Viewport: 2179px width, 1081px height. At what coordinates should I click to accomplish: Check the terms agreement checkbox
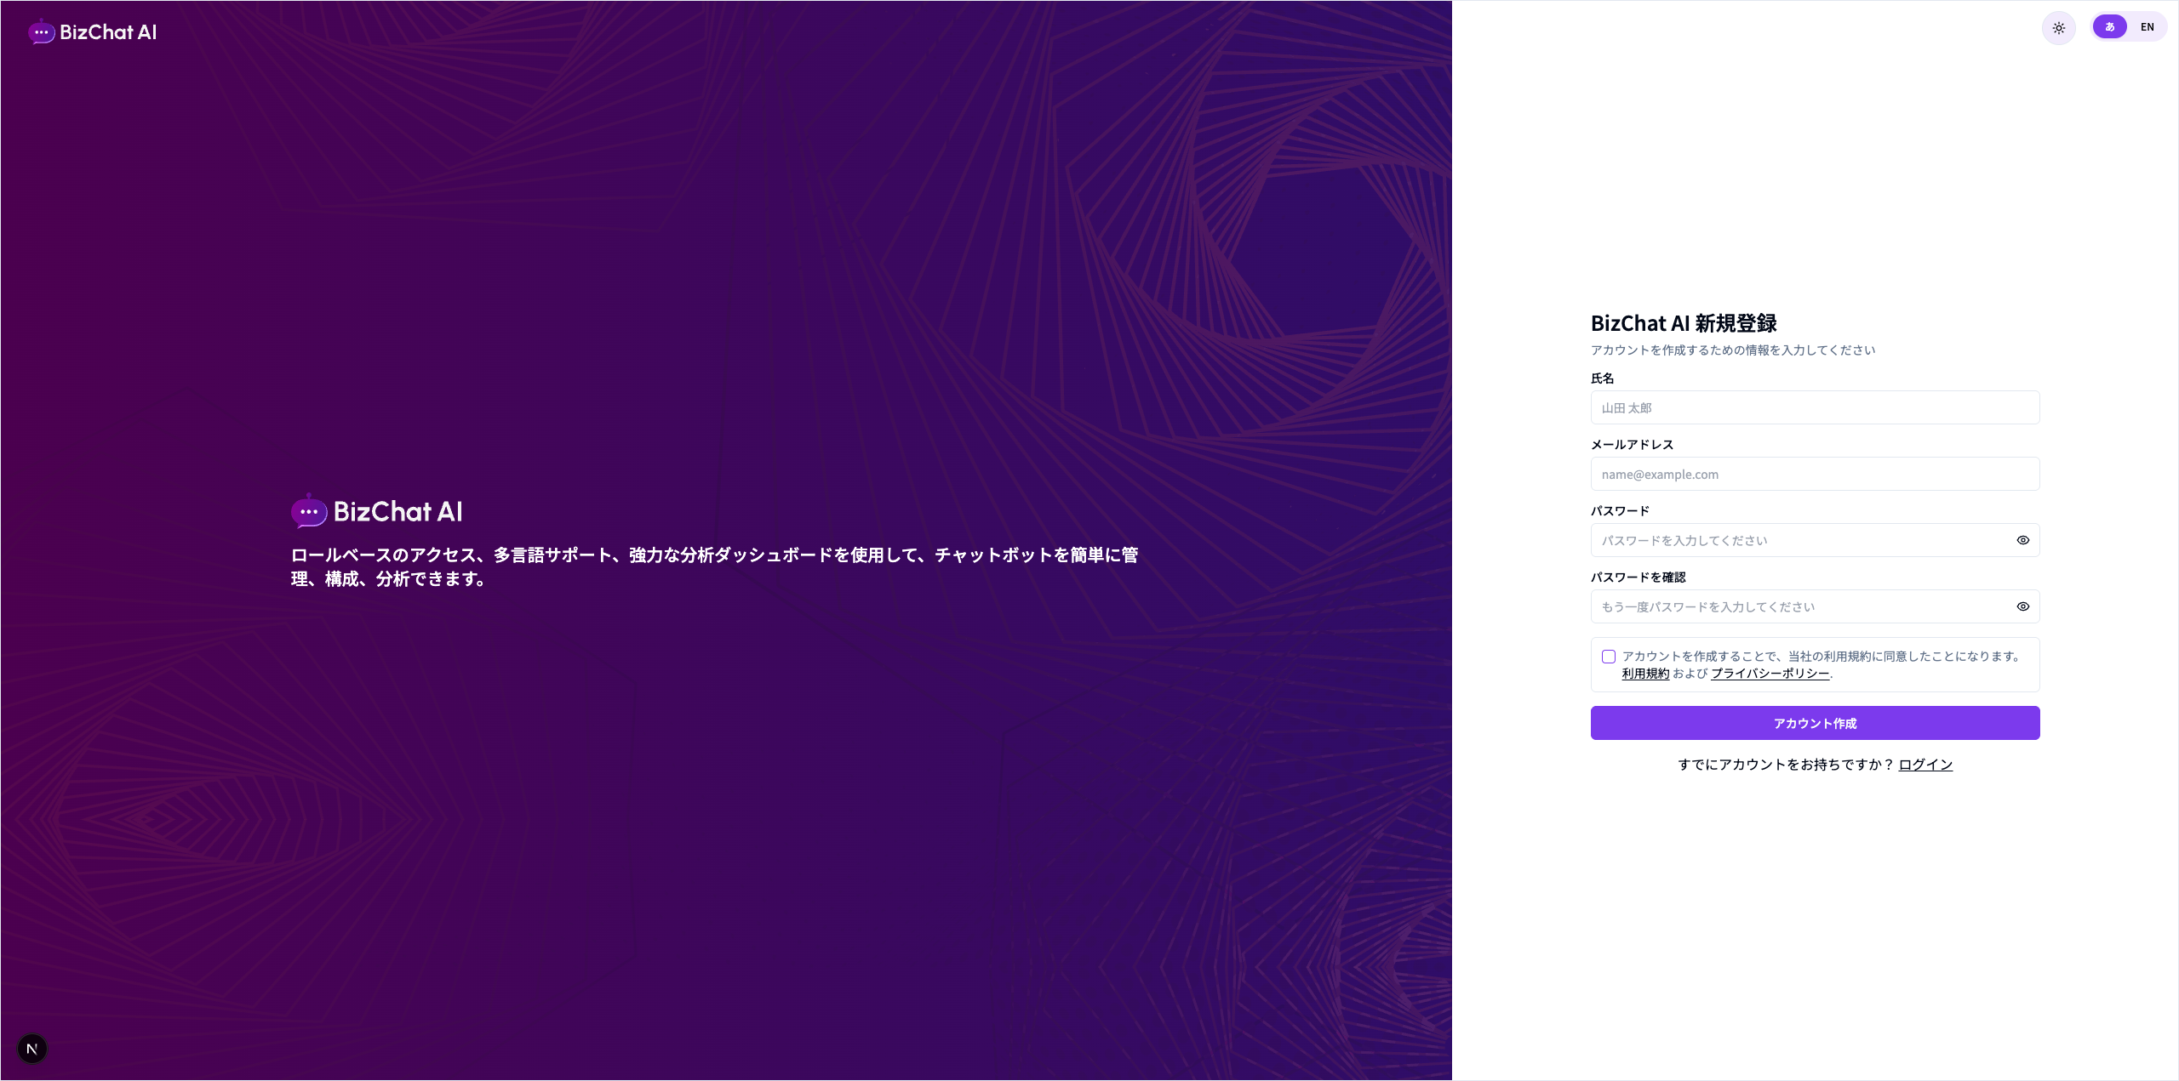[1608, 657]
